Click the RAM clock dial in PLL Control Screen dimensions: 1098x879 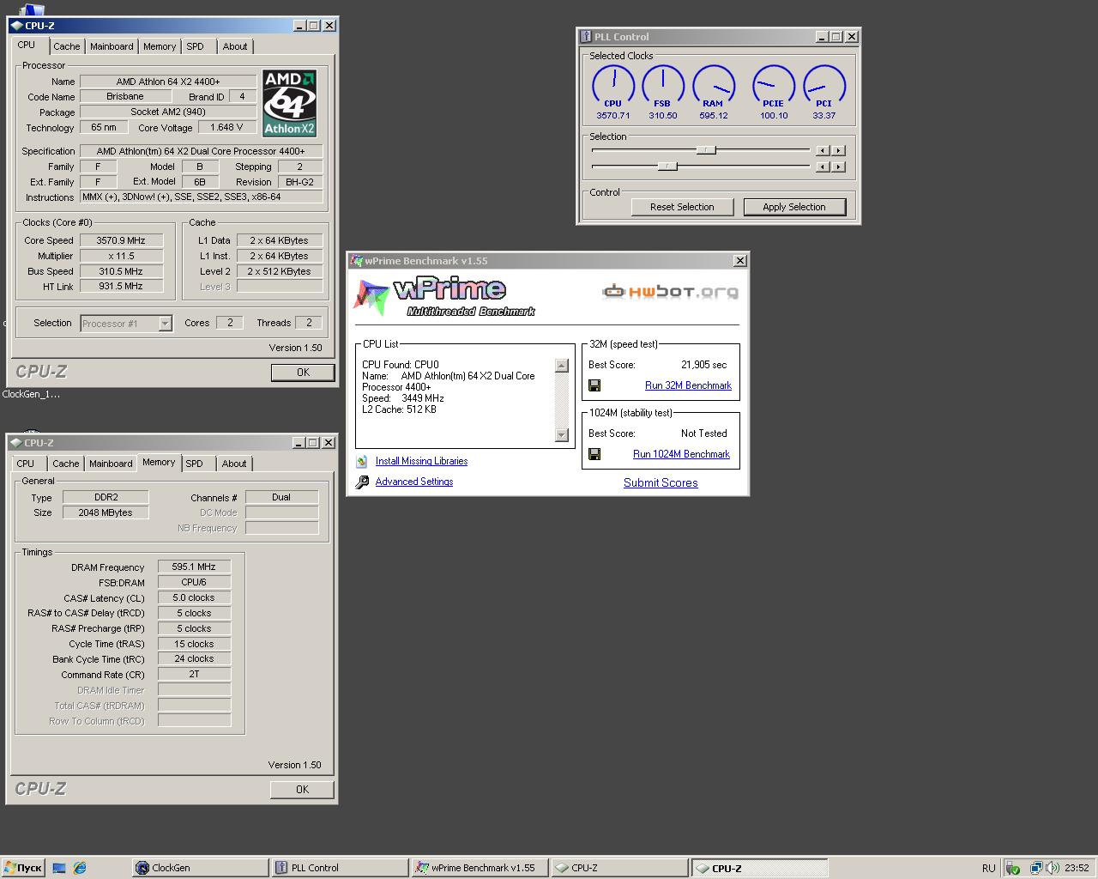pos(713,87)
